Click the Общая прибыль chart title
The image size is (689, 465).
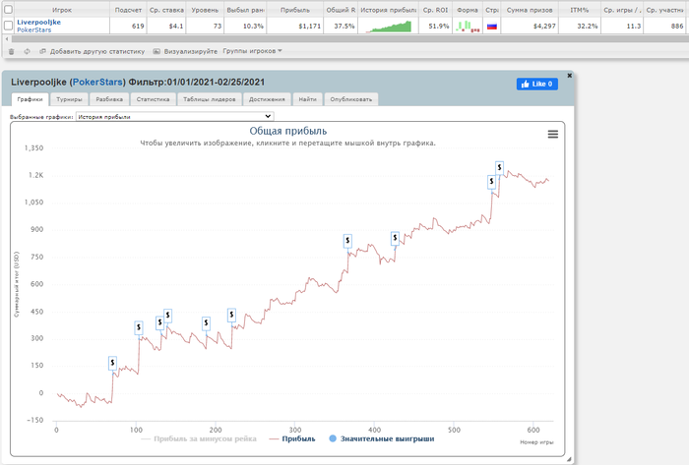(x=287, y=131)
